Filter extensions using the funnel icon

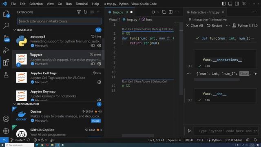pyautogui.click(x=79, y=12)
